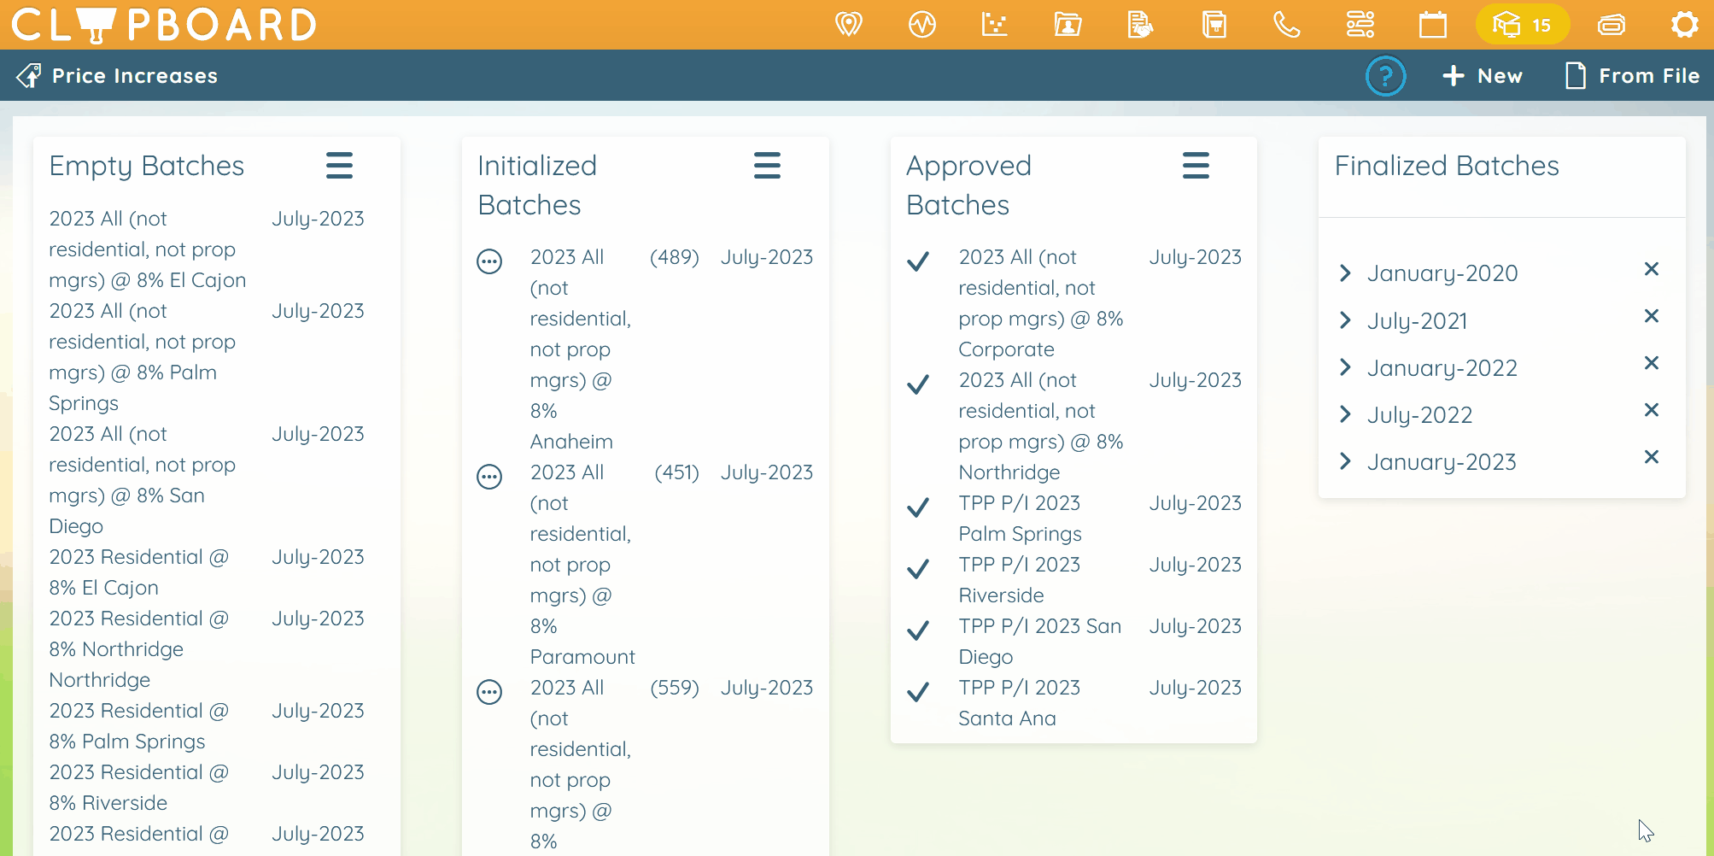Viewport: 1714px width, 856px height.
Task: Open the settings gear
Action: point(1684,24)
